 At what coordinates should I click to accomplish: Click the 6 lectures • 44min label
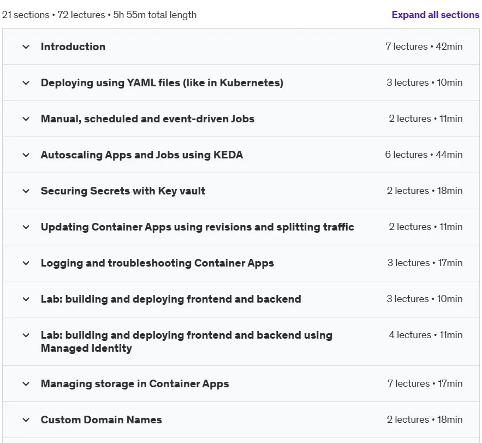[424, 155]
